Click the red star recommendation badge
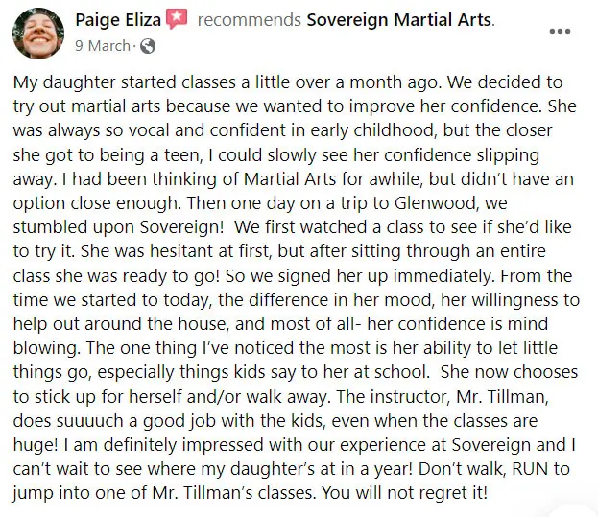 177,19
